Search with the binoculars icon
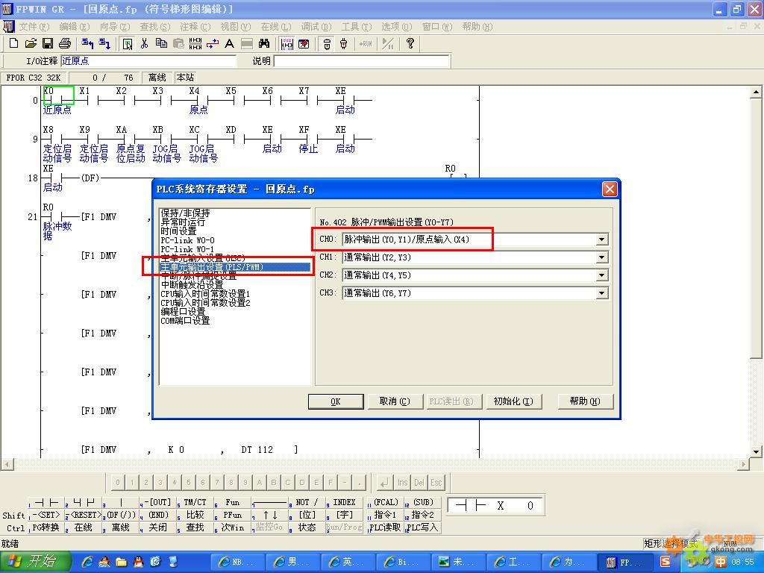 (264, 44)
